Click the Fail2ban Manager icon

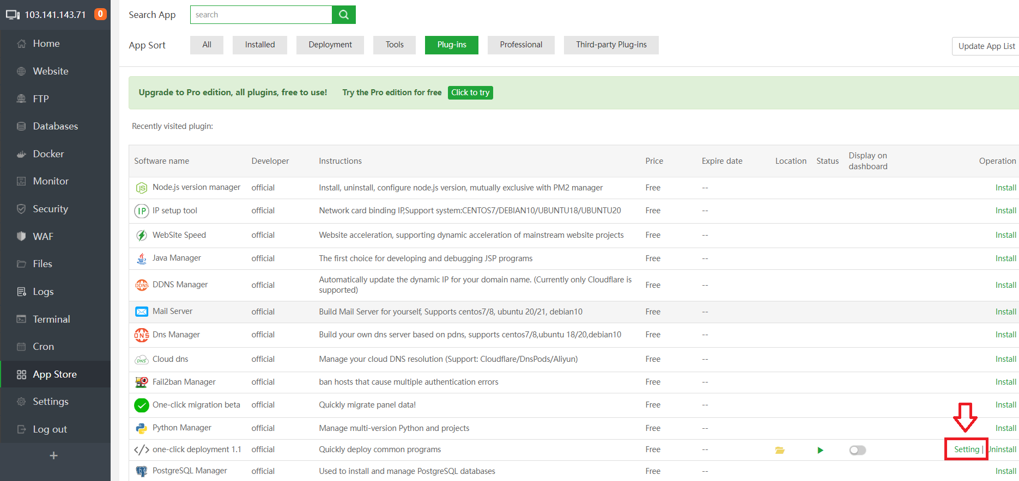point(142,382)
